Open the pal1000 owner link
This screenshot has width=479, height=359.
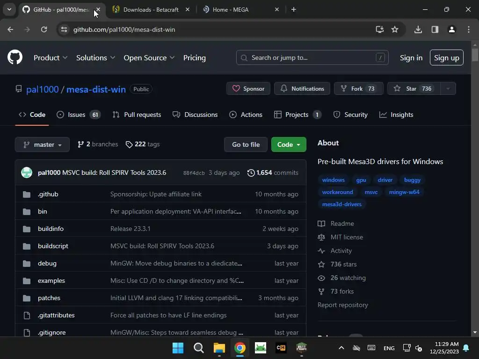pyautogui.click(x=43, y=89)
